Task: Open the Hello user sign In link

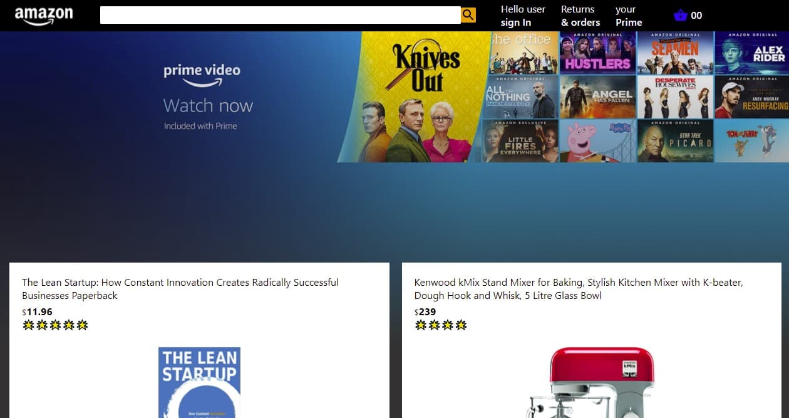Action: [523, 16]
